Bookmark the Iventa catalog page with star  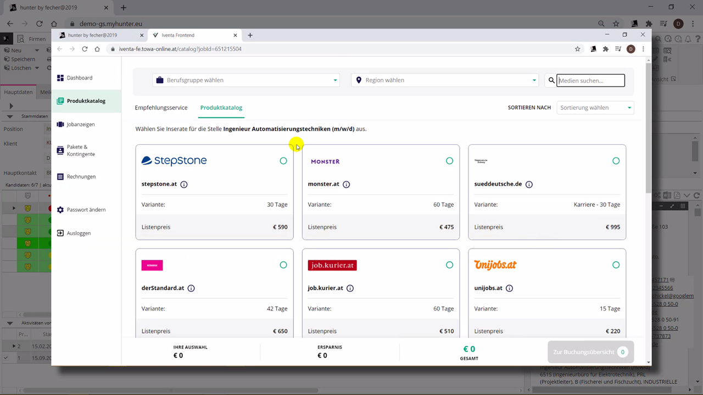pos(577,49)
